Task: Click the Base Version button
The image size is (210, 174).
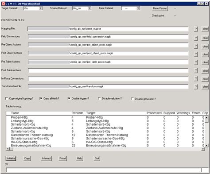Action: [160, 8]
